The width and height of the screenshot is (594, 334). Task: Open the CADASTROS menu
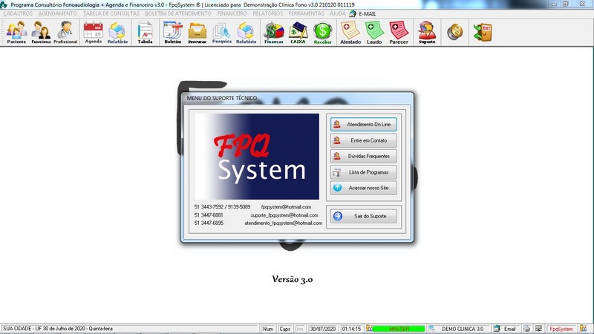tap(18, 13)
